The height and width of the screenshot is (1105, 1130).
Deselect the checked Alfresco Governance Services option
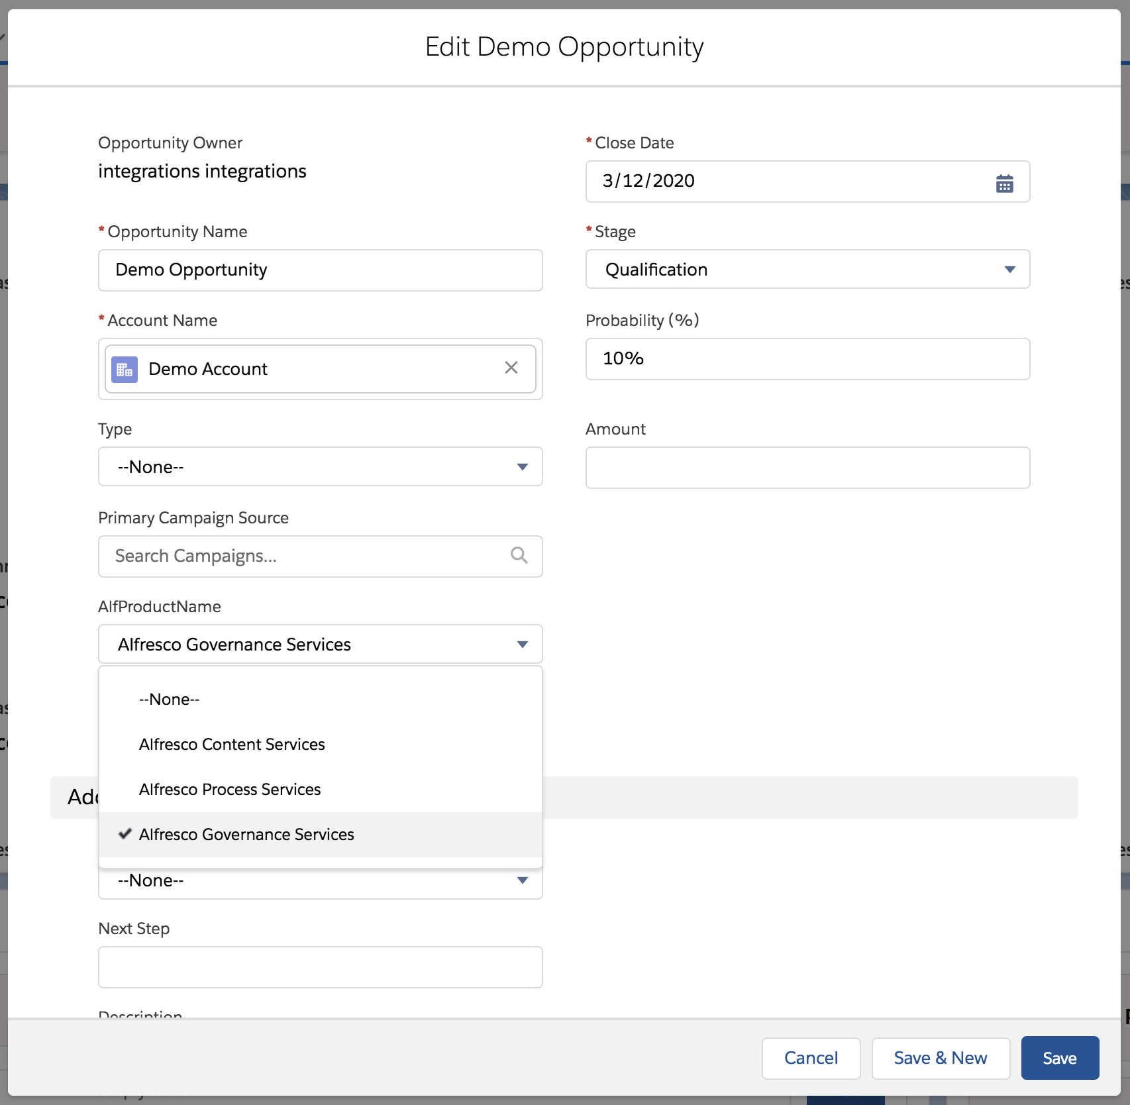coord(246,834)
